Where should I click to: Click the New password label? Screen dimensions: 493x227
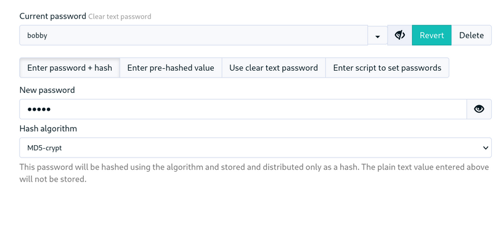(x=47, y=90)
